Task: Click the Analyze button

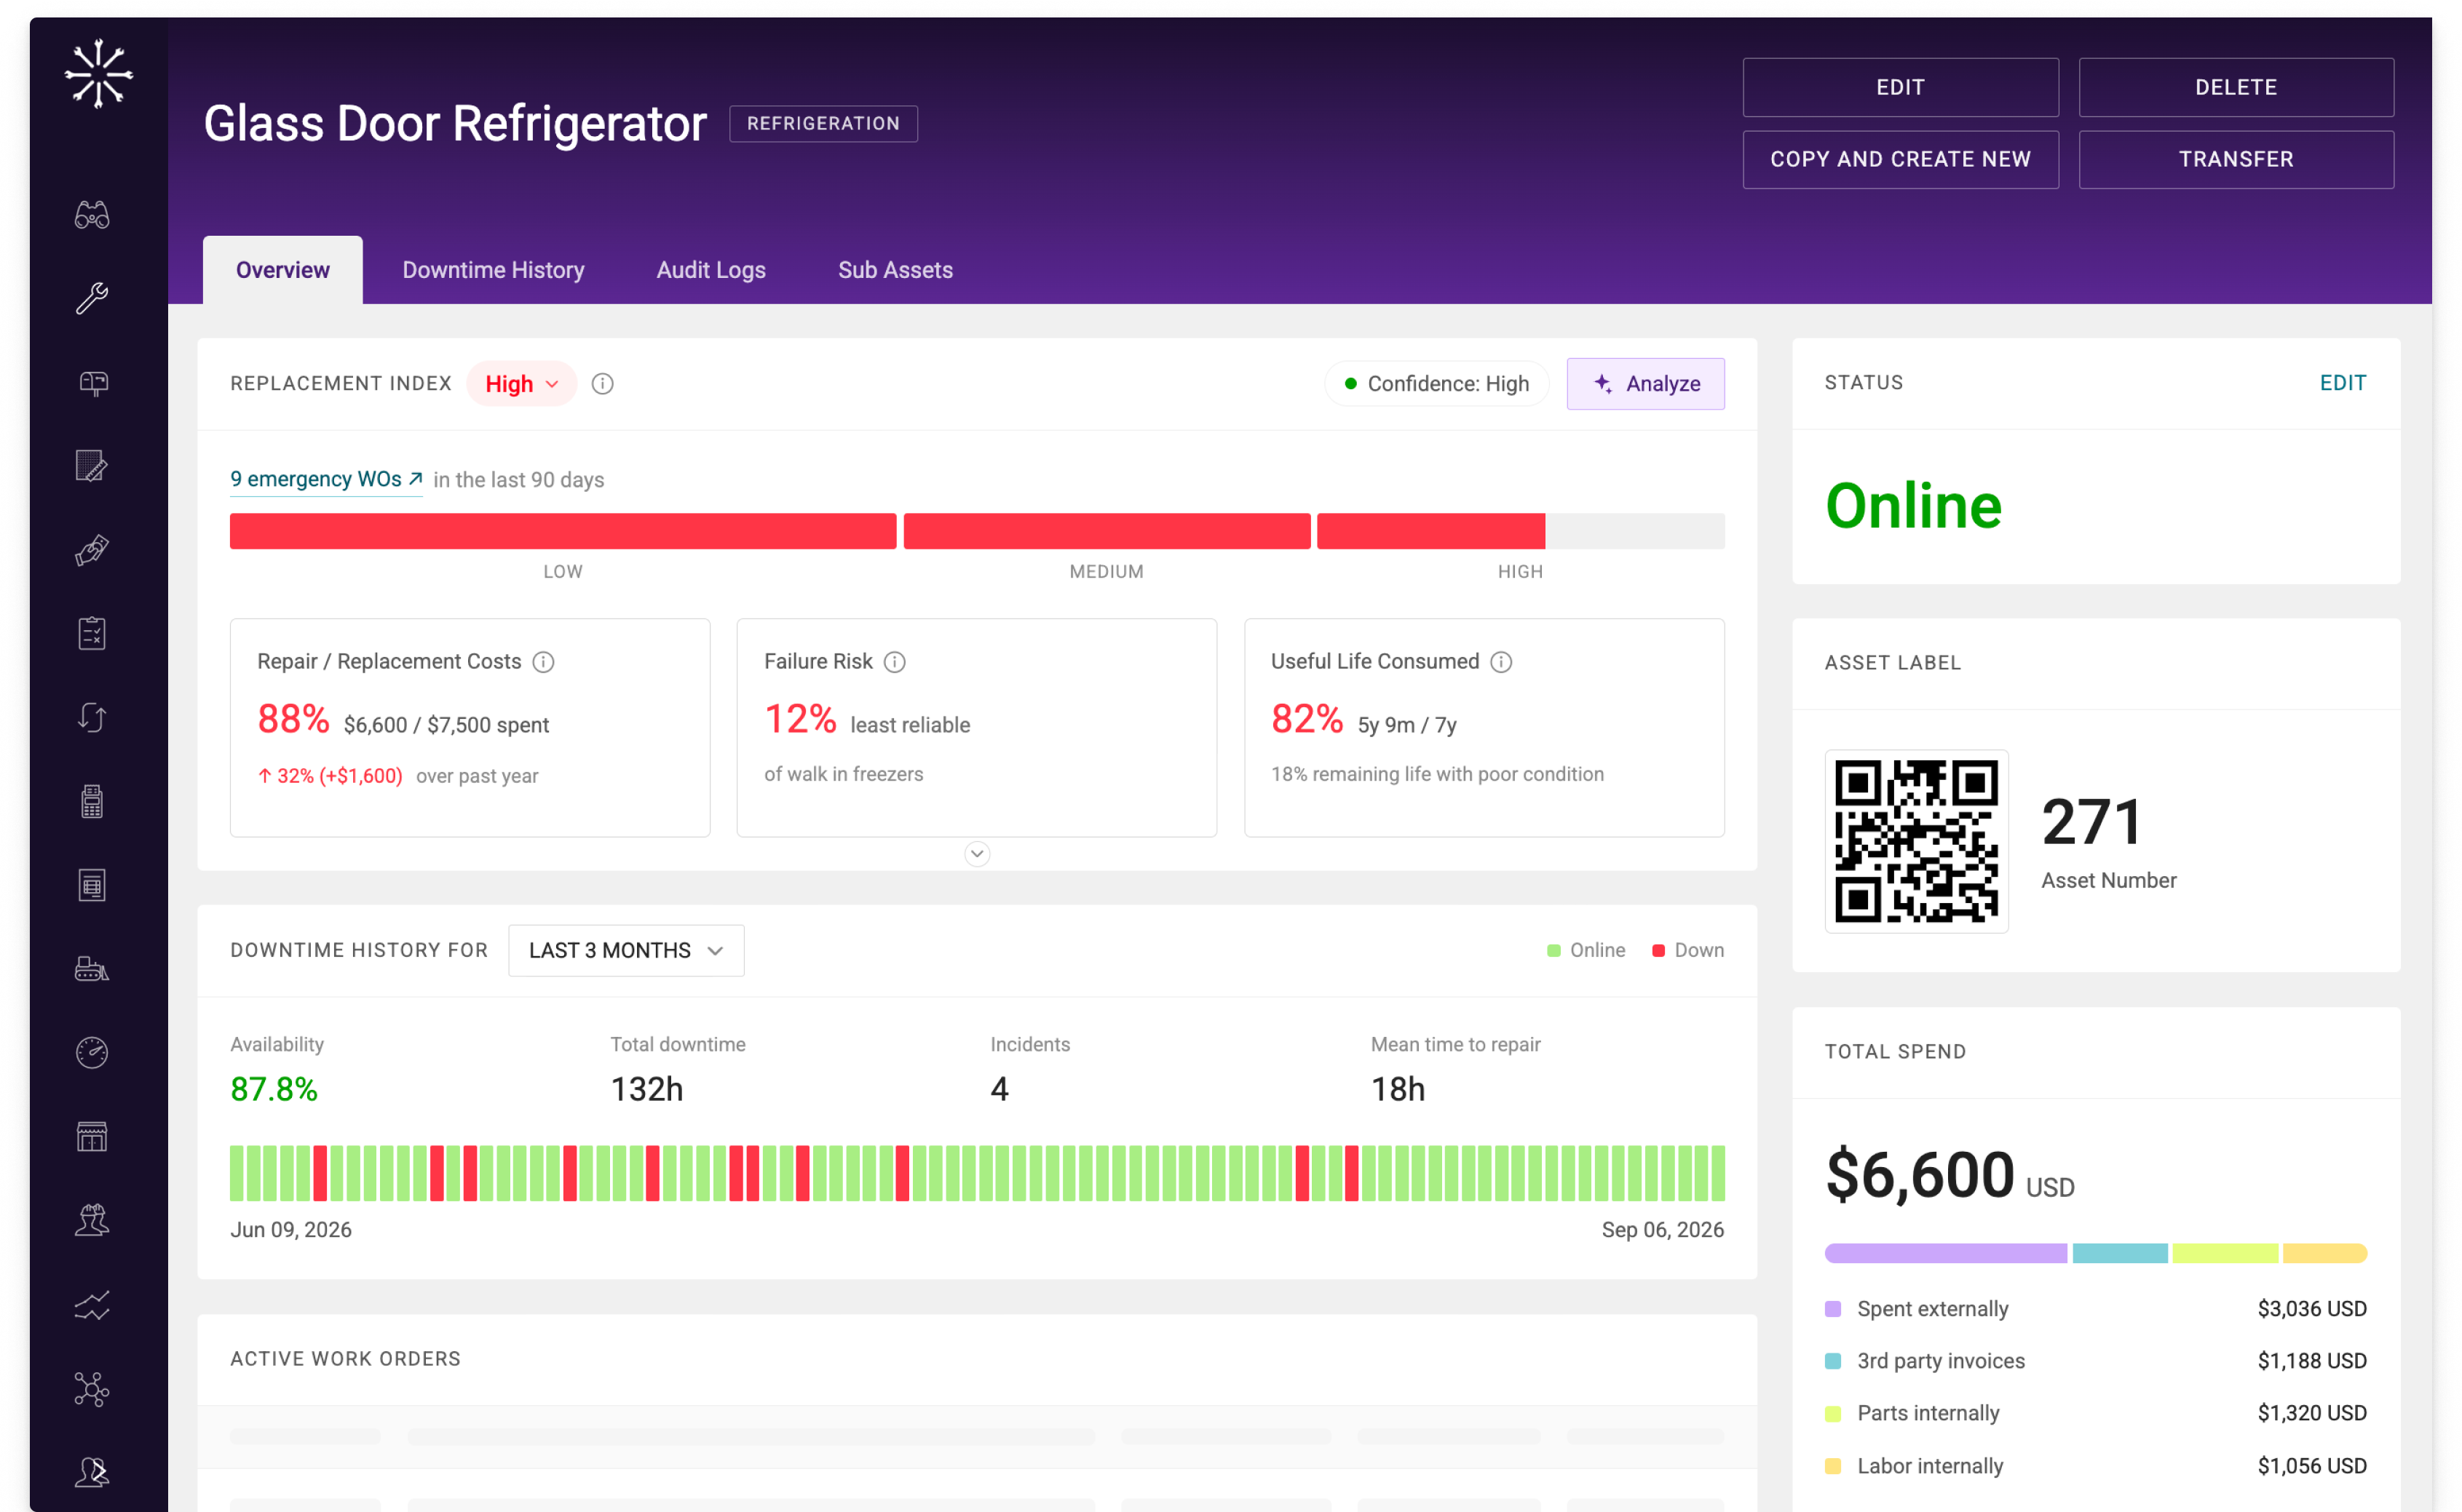Action: [x=1646, y=384]
